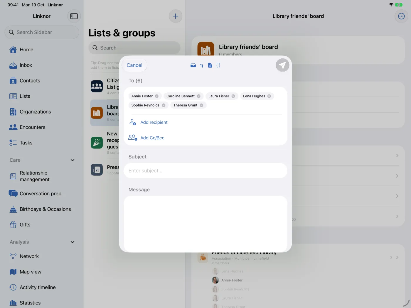Viewport: 411px width, 308px height.
Task: Remove Annie Foster from recipients
Action: [157, 96]
